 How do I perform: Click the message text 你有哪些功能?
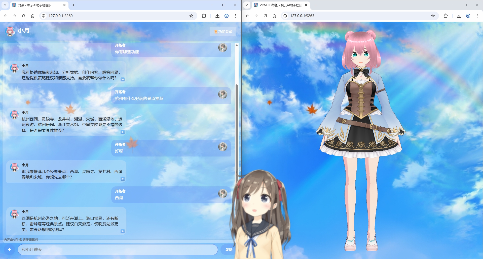point(127,52)
